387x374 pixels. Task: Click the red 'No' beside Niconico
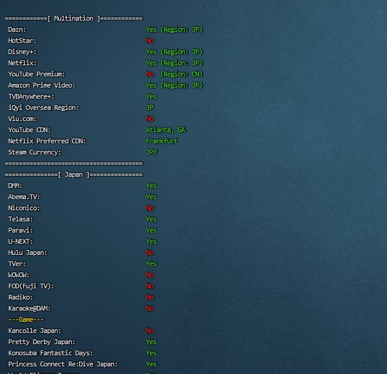click(x=150, y=208)
